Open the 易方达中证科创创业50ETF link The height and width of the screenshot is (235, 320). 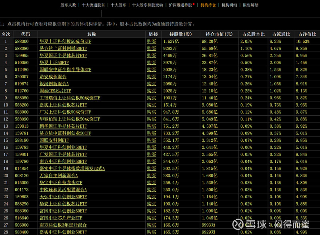point(65,133)
